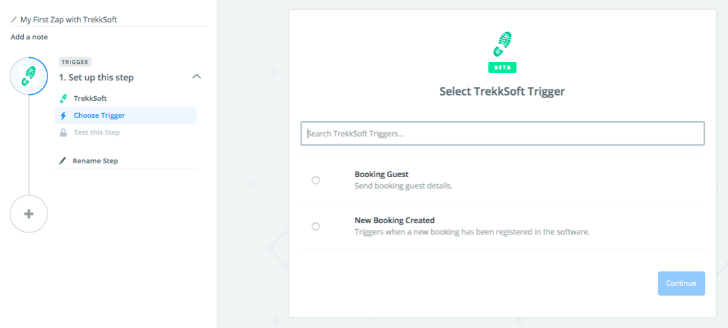This screenshot has height=328, width=728.
Task: Click the Rename Step option
Action: (x=96, y=161)
